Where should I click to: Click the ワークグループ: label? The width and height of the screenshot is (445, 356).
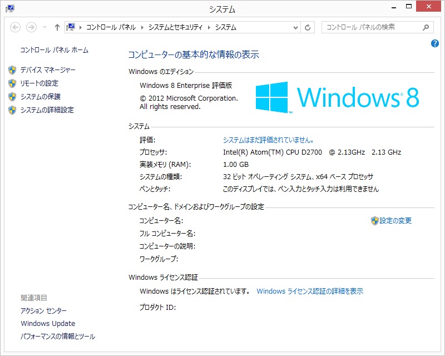tap(159, 259)
